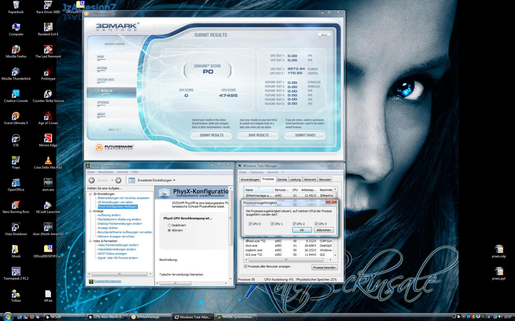Viewport: 515px width, 321px height.
Task: Open the Papierkorb desktop icon
Action: tap(16, 7)
